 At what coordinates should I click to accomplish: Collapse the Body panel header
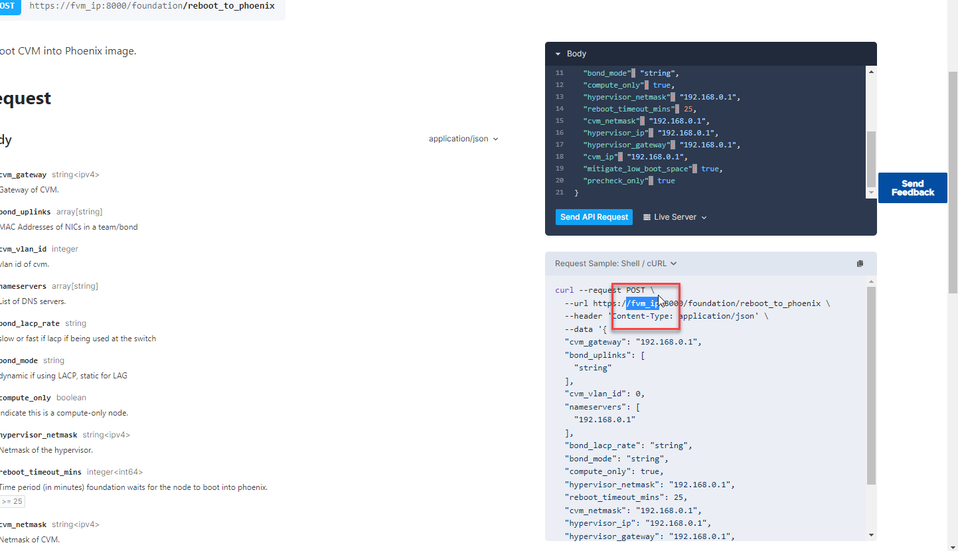point(558,54)
